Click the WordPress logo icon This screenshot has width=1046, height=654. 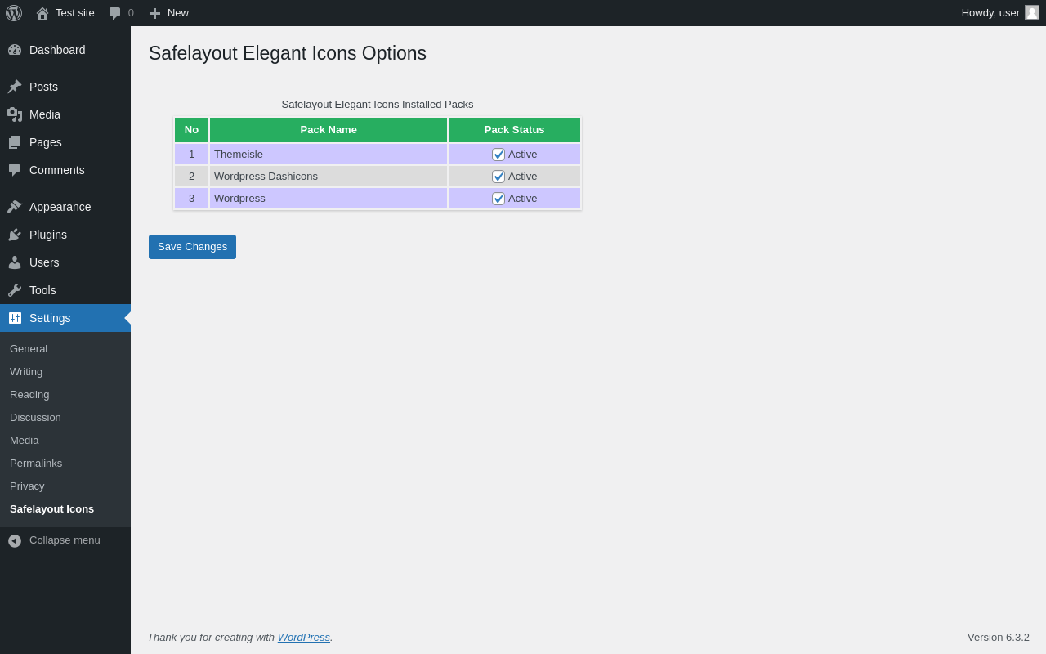[14, 13]
